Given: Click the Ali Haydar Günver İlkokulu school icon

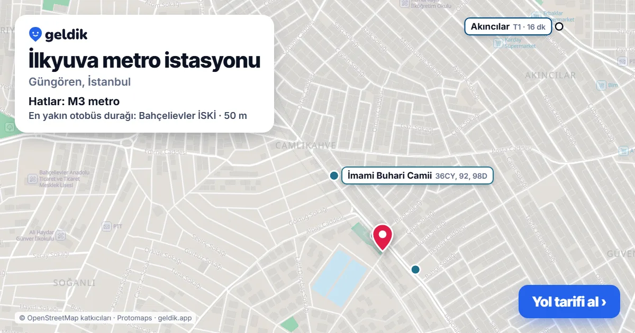Looking at the screenshot, I should click(x=61, y=235).
